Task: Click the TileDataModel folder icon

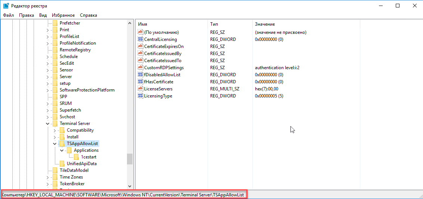Action: [55, 170]
